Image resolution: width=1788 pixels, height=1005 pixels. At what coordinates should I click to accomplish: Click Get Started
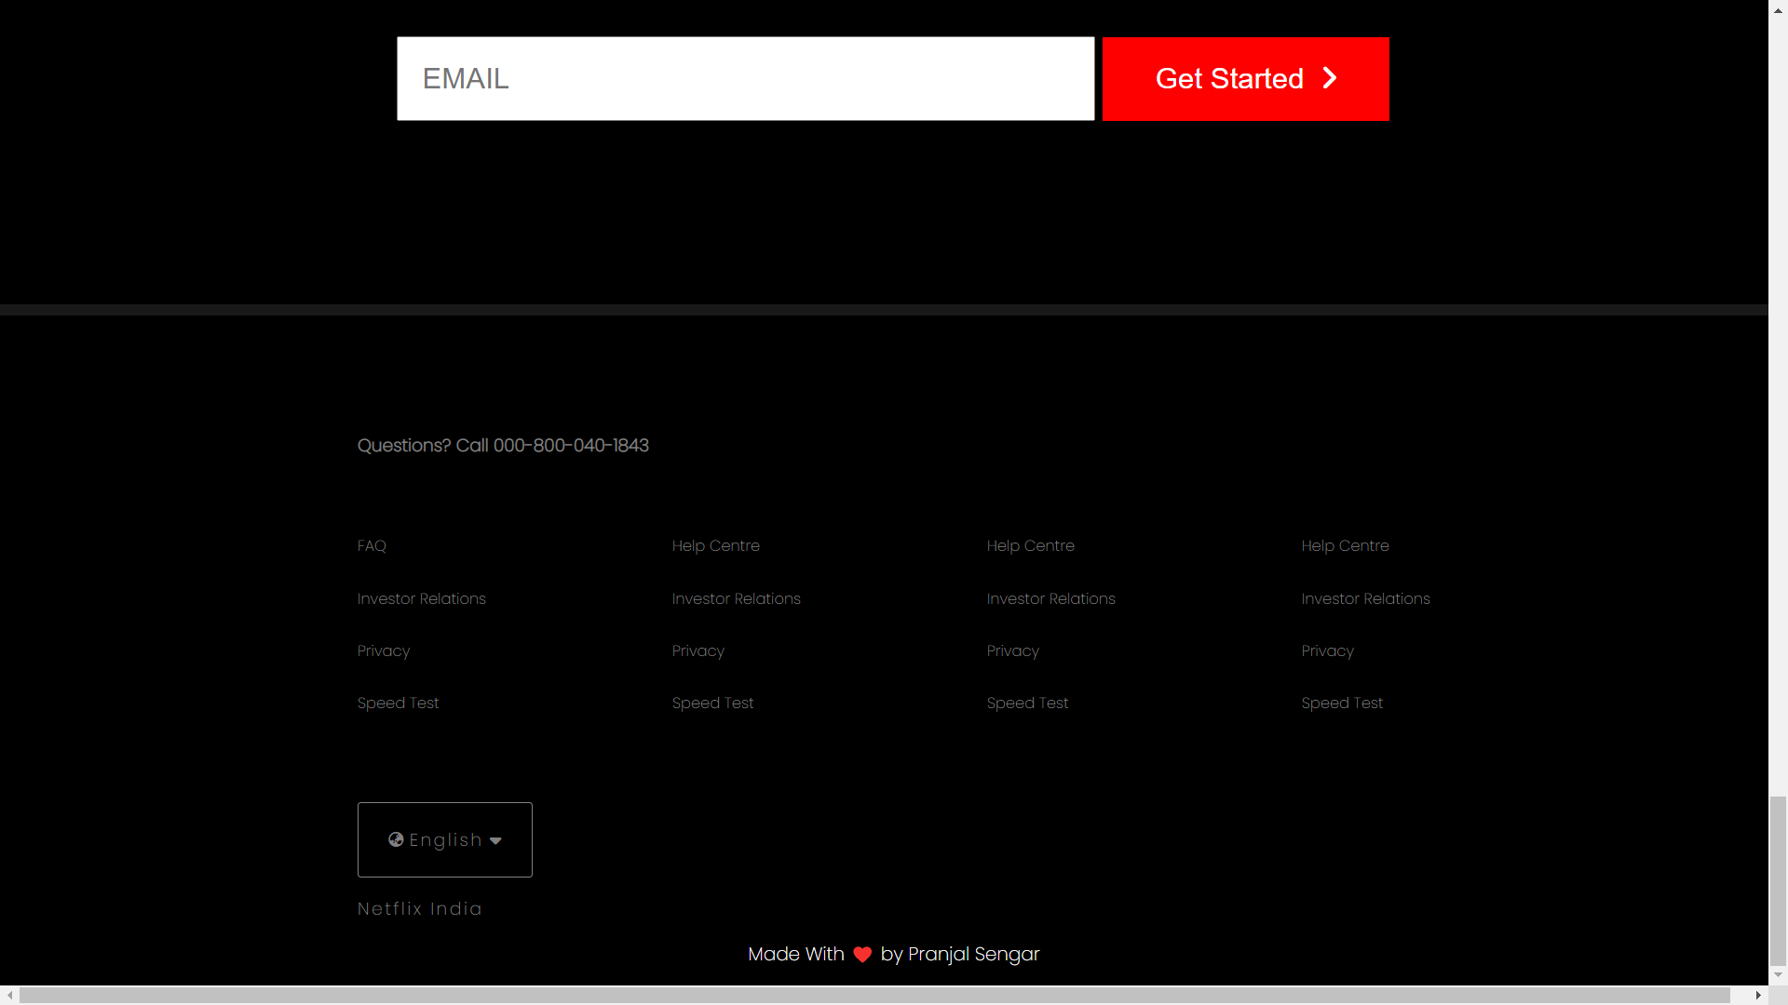pos(1245,78)
